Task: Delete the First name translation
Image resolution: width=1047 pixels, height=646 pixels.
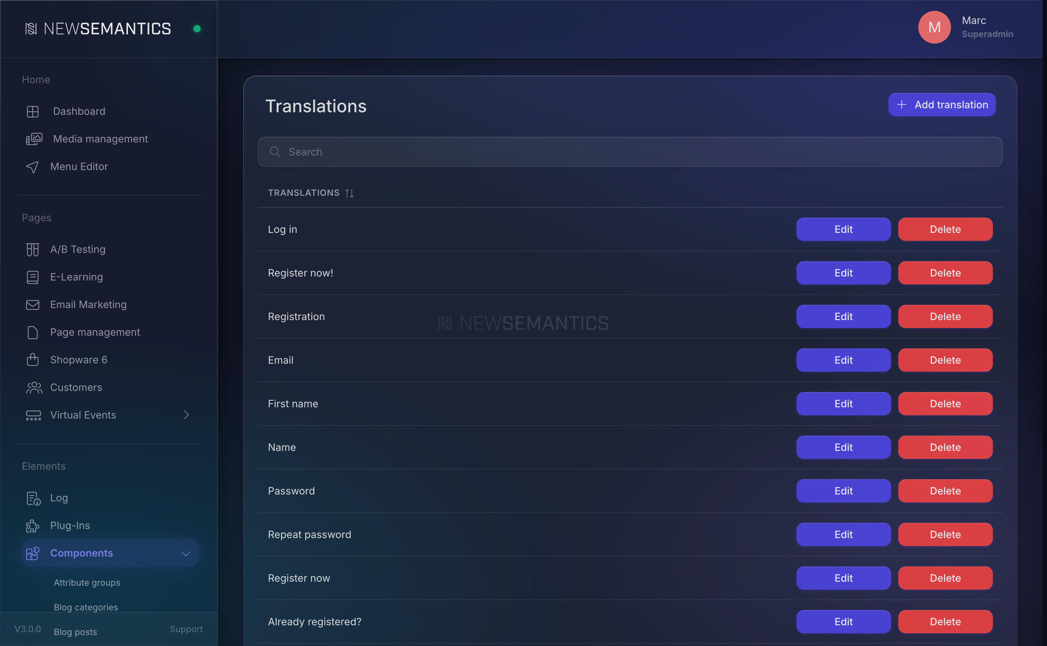Action: (945, 404)
